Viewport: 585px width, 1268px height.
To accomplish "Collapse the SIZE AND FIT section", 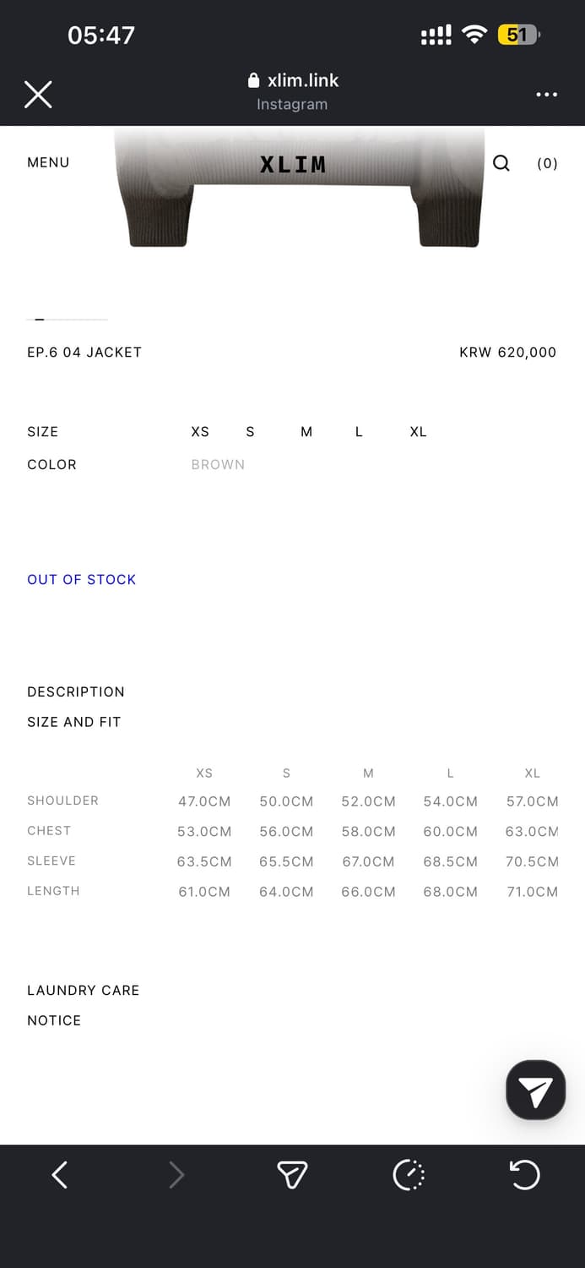I will [74, 722].
